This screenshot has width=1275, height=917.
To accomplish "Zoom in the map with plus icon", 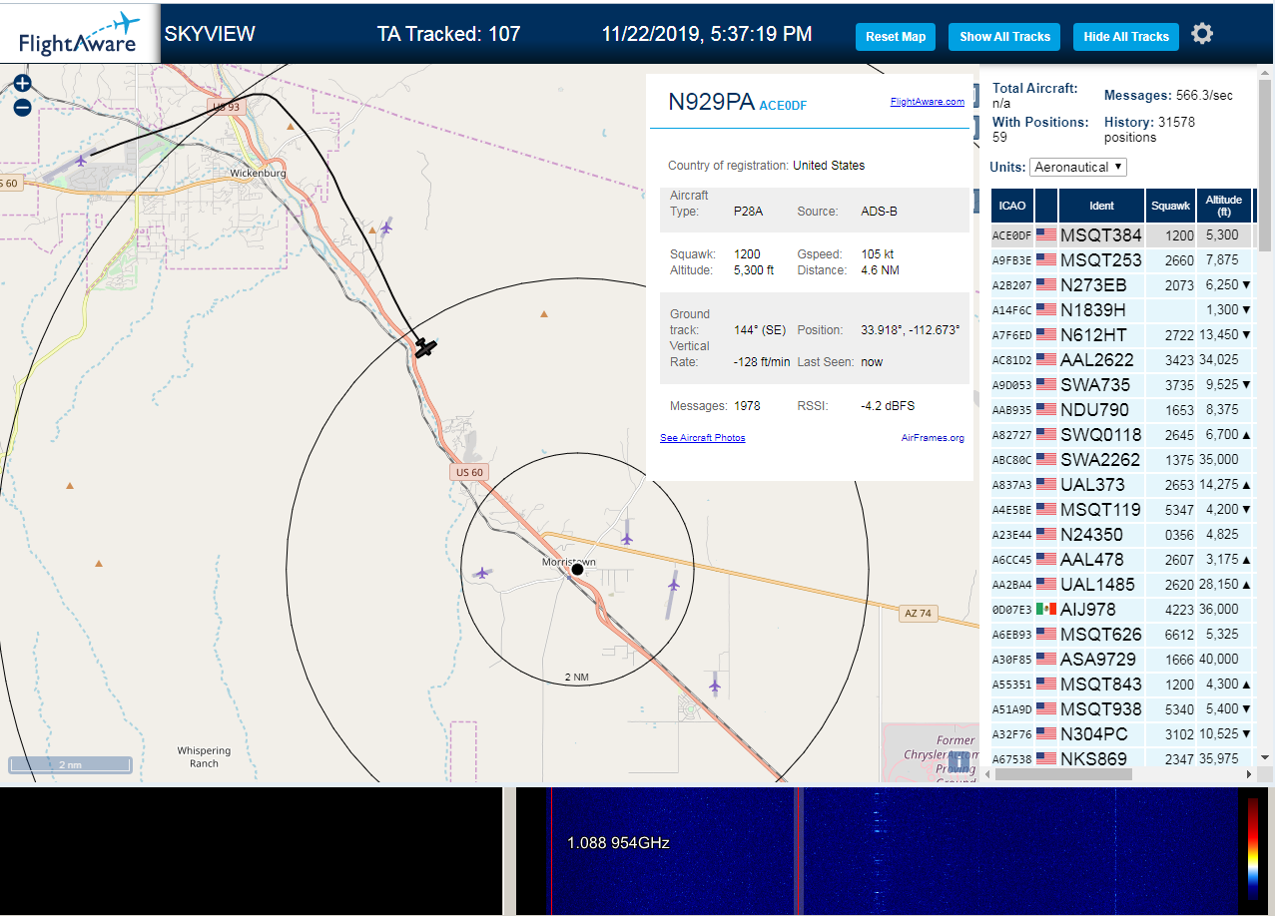I will (x=23, y=84).
